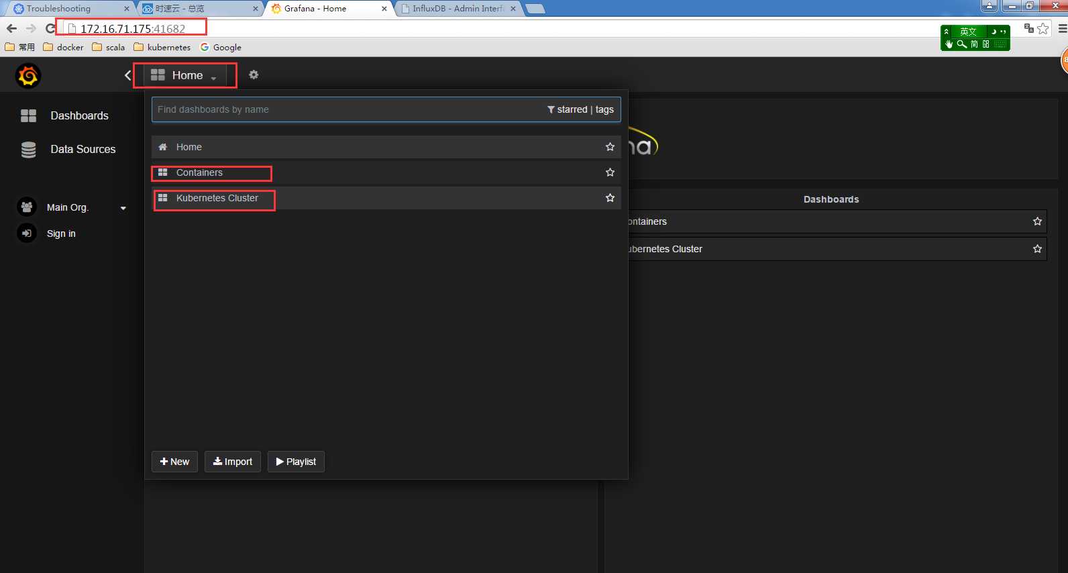Click the Import button
The height and width of the screenshot is (573, 1068).
233,462
